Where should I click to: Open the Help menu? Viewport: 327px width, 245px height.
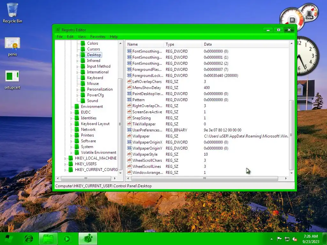(x=114, y=37)
